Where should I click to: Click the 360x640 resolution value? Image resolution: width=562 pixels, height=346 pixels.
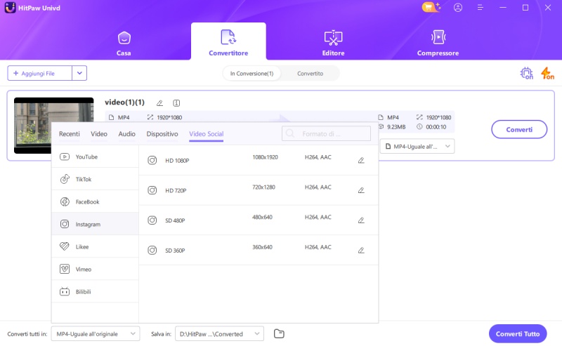pos(262,247)
